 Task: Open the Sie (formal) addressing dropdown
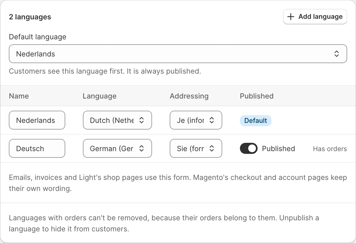196,148
